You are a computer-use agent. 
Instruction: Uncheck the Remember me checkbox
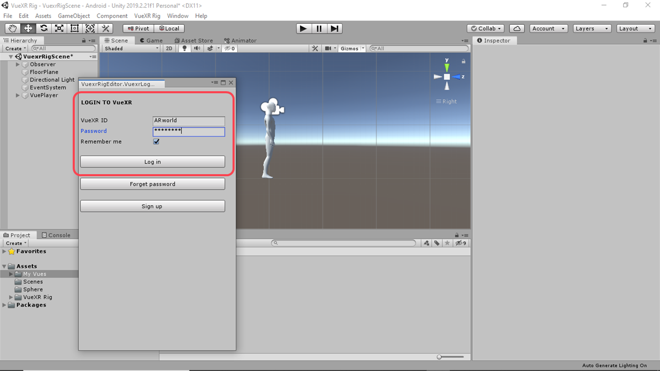tap(156, 142)
